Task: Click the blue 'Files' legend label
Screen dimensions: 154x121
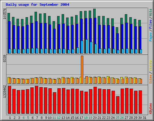Action: 151,24
